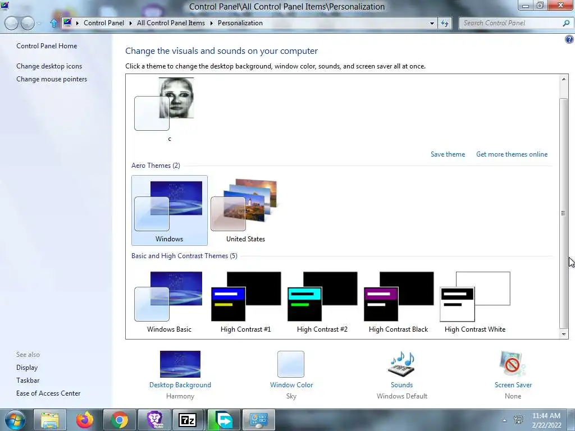This screenshot has height=431, width=575.
Task: Select the High Contrast #2 theme
Action: 322,301
